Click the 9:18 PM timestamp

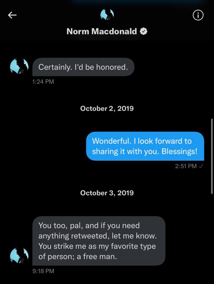pyautogui.click(x=43, y=271)
